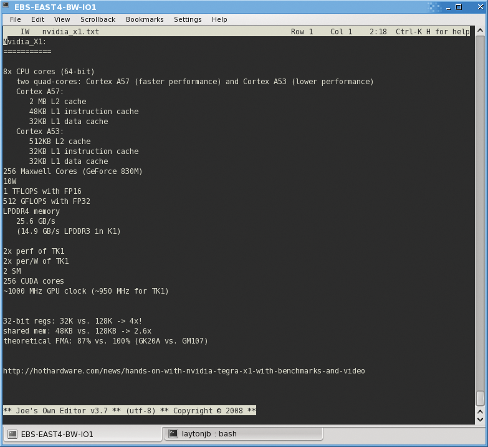Image resolution: width=488 pixels, height=447 pixels.
Task: Click the vertical scrollbar thumb
Action: 480,398
